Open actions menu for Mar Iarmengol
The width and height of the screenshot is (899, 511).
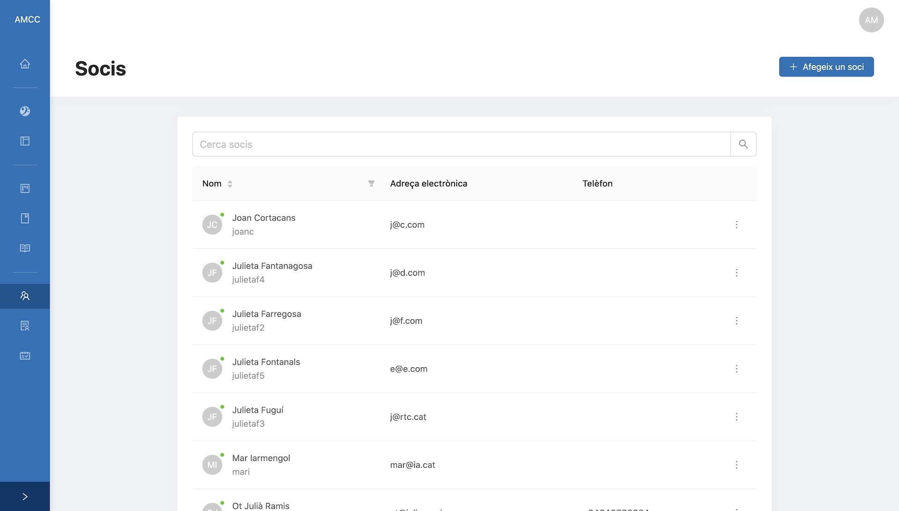click(737, 465)
